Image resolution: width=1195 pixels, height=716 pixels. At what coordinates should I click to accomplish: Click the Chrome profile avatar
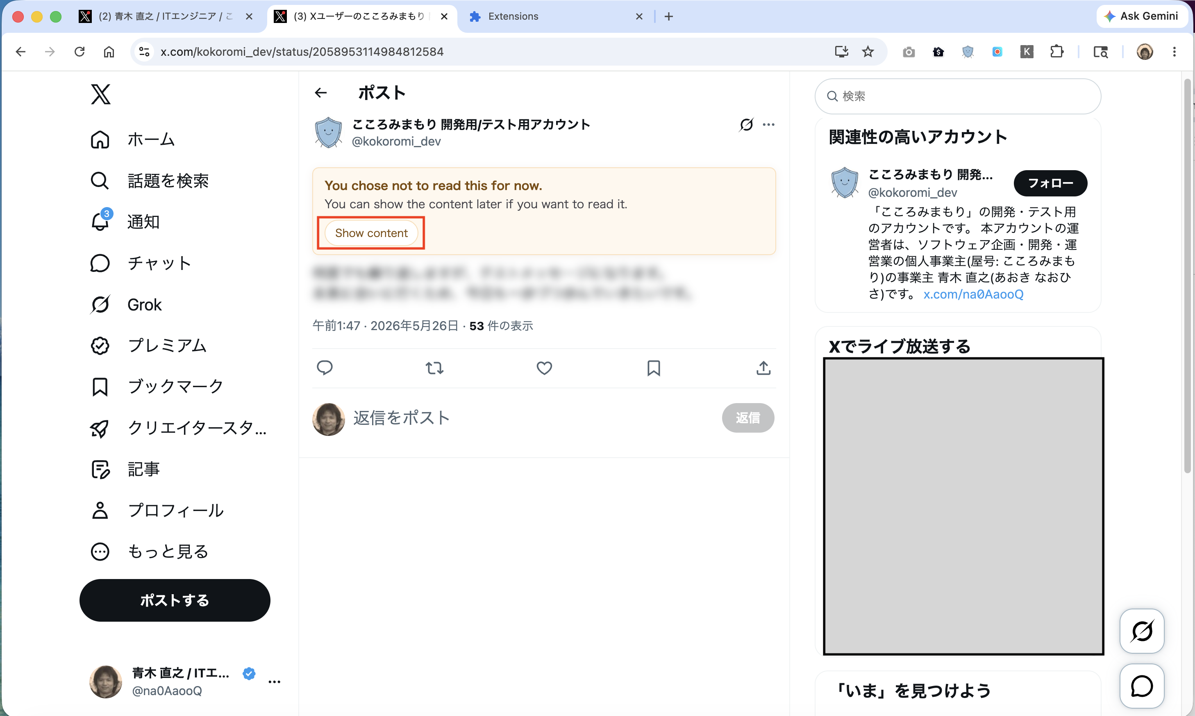pos(1144,52)
